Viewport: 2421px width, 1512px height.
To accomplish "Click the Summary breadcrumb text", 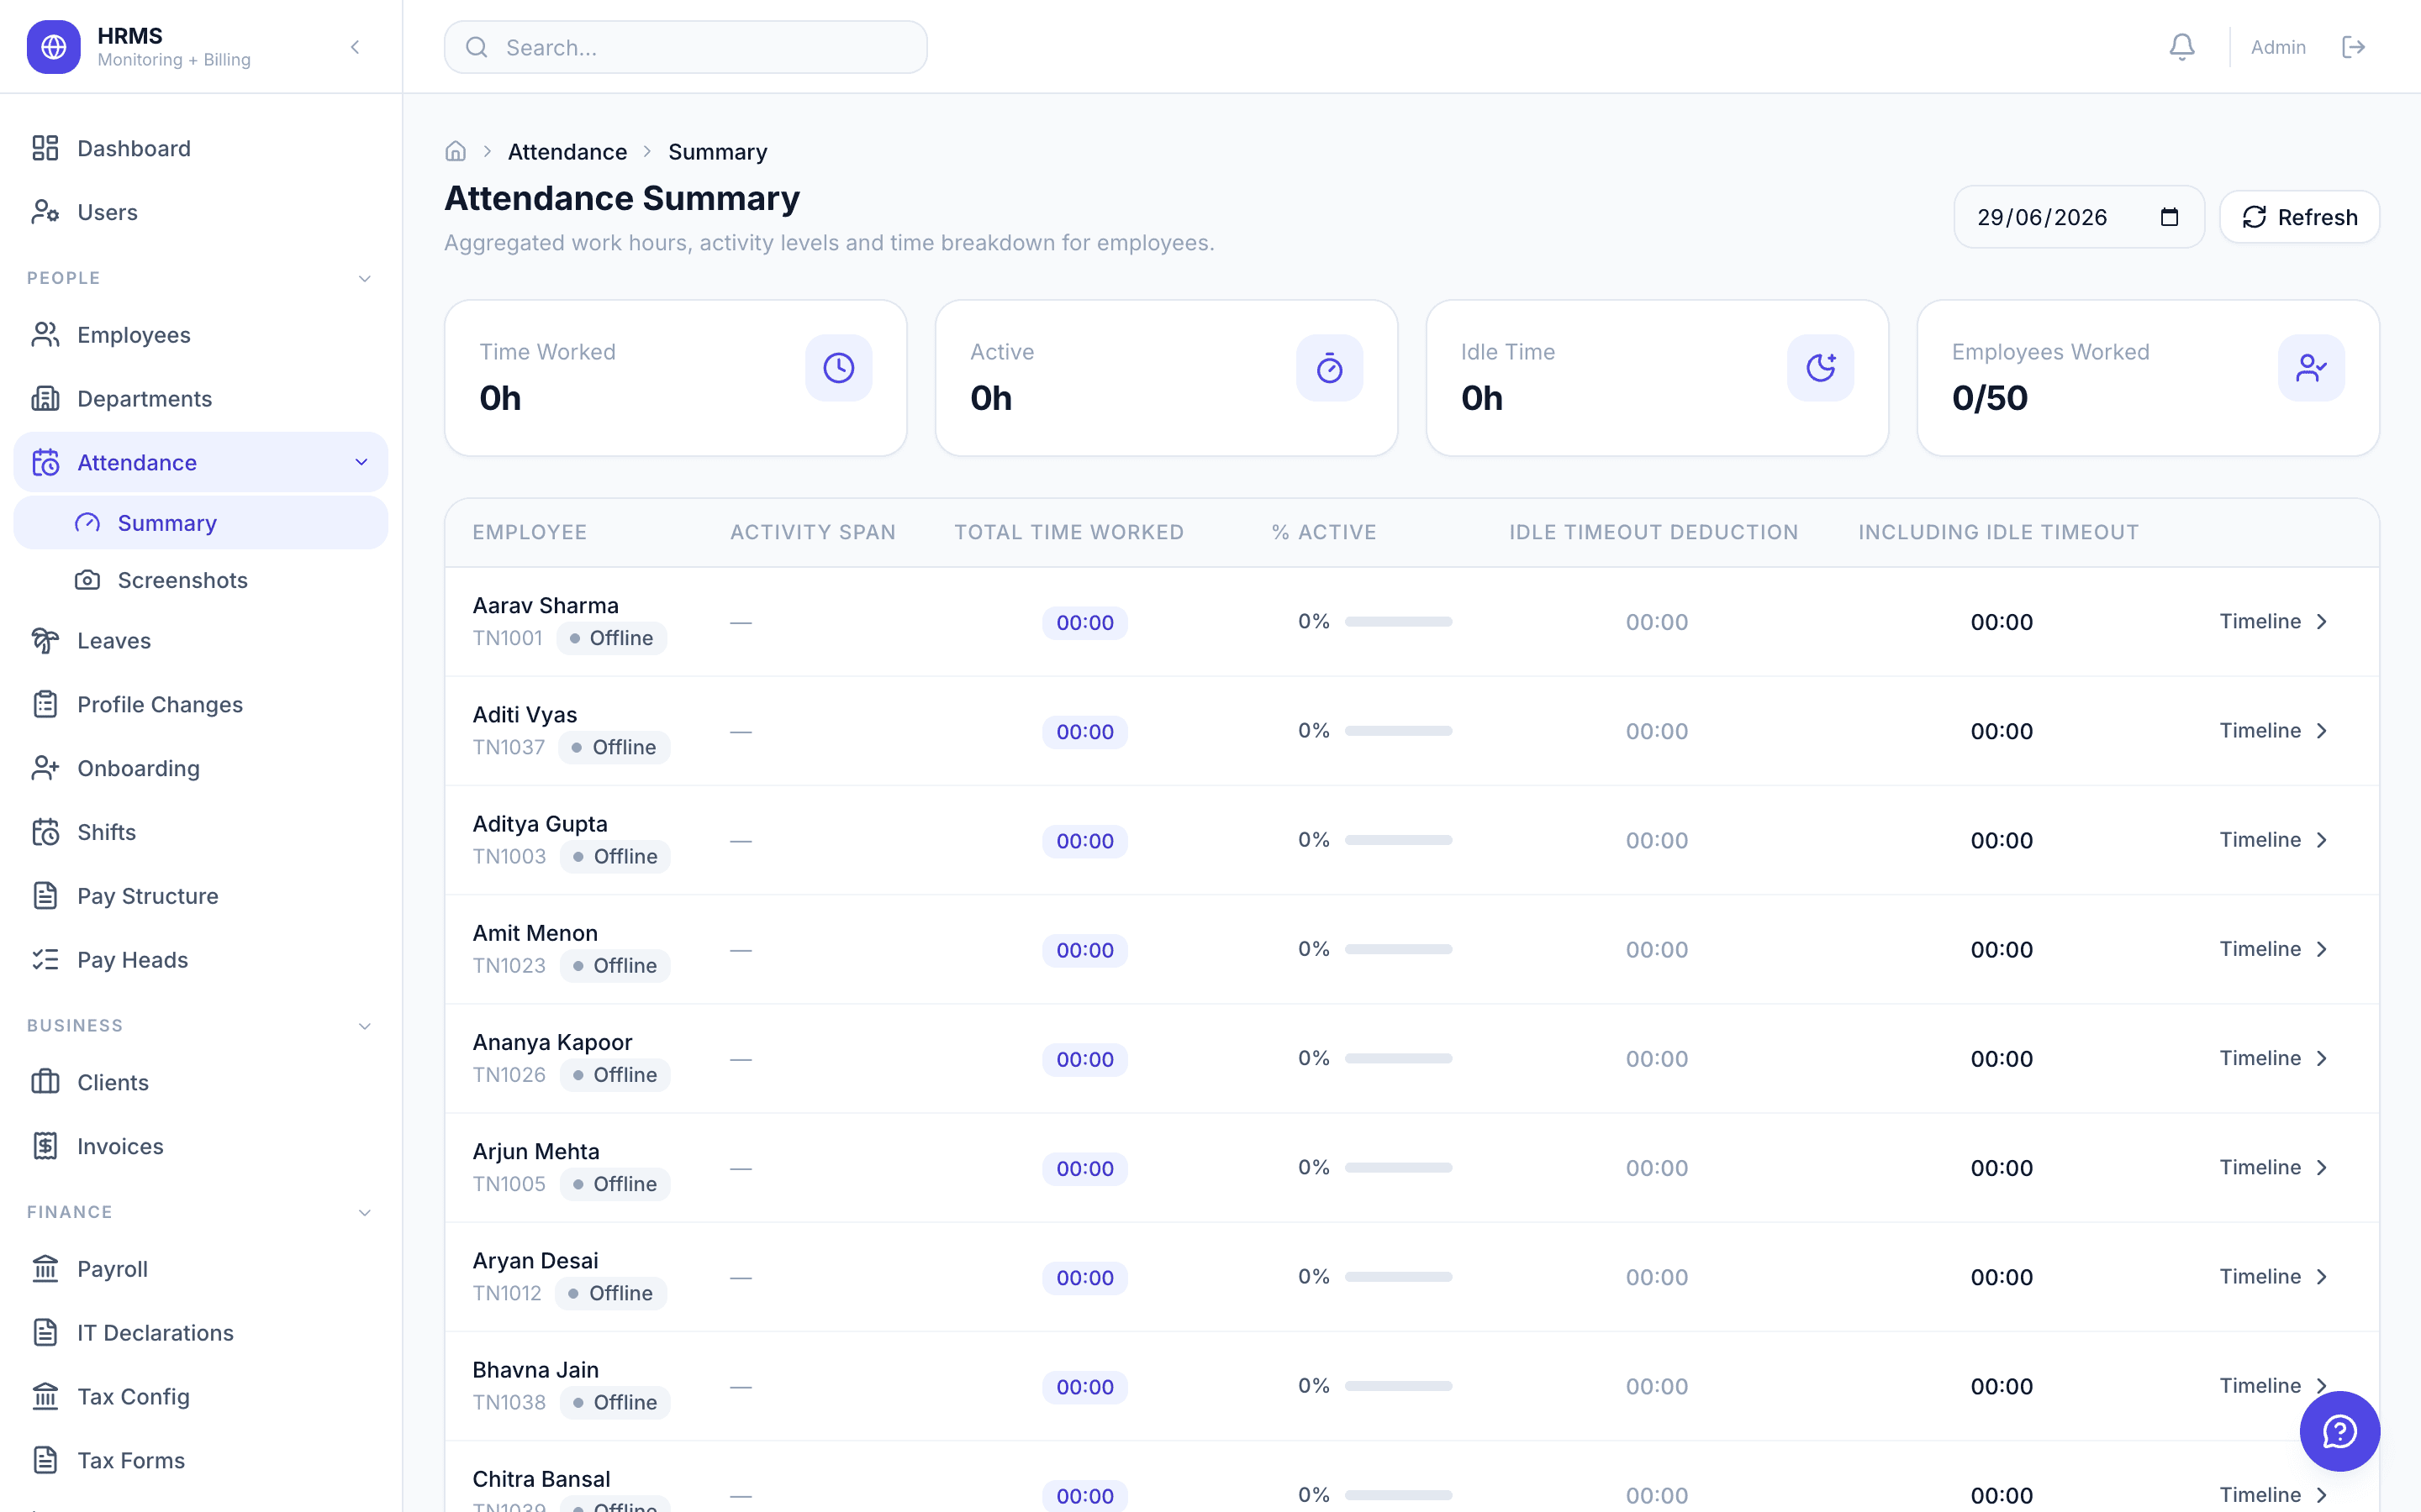I will pyautogui.click(x=717, y=152).
